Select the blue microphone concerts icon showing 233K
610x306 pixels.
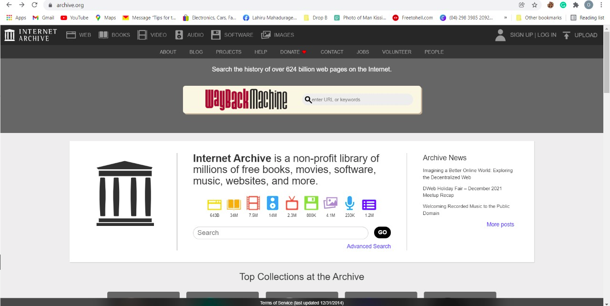point(350,204)
